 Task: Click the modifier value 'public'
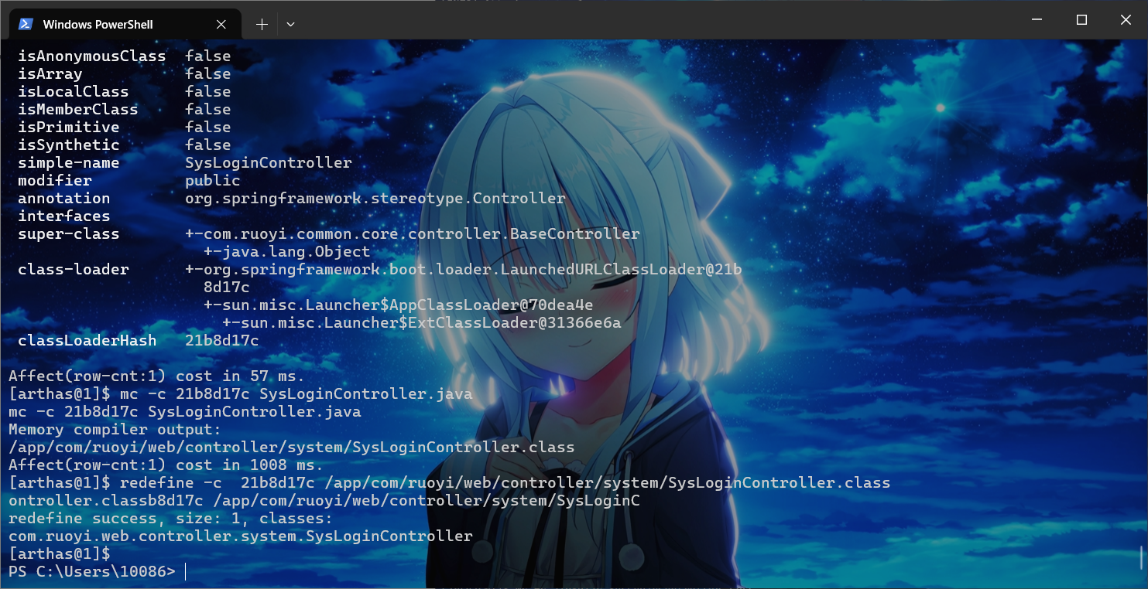tap(212, 181)
